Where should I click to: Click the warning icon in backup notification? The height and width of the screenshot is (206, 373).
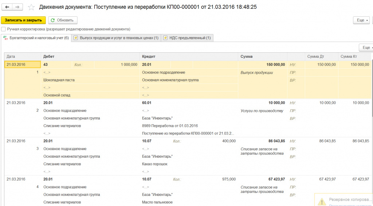322,201
